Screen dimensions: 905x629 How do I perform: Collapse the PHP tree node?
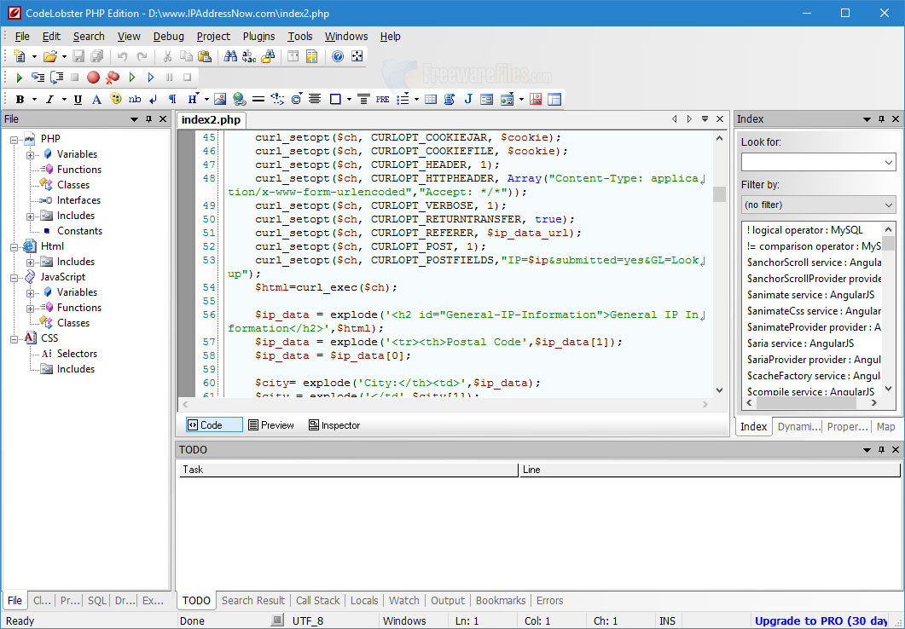coord(14,140)
